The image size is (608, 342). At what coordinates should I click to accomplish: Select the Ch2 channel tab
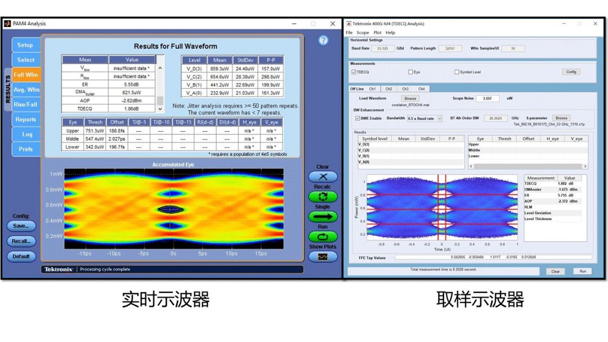pos(388,89)
